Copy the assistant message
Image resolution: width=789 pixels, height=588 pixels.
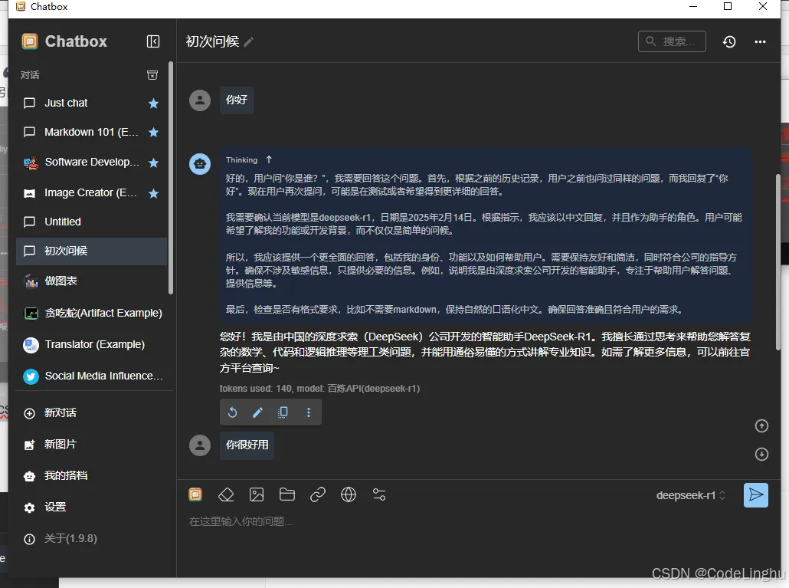pyautogui.click(x=283, y=412)
